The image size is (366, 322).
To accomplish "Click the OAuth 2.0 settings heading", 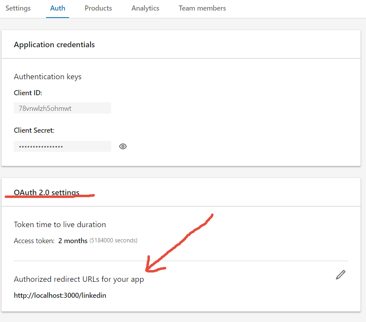I will point(46,192).
